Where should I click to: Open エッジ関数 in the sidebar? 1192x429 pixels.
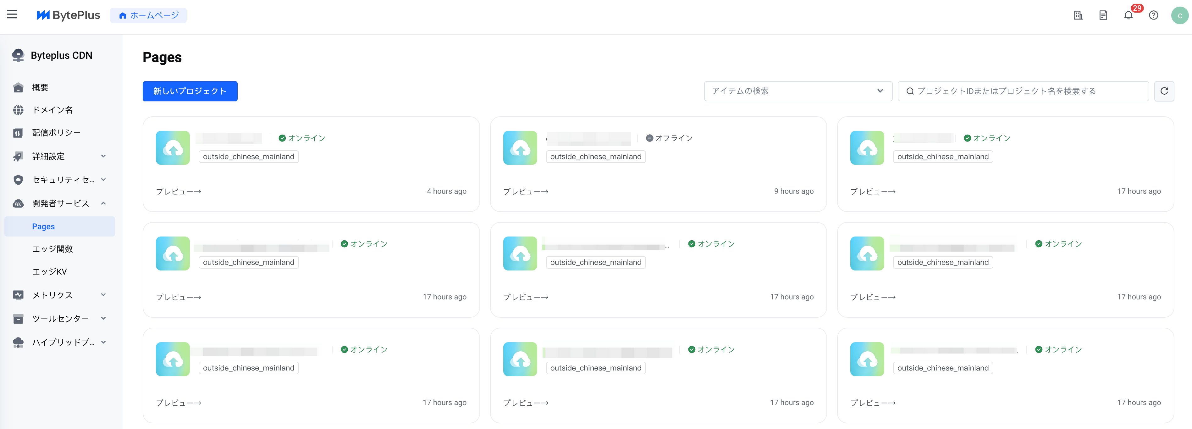click(52, 249)
